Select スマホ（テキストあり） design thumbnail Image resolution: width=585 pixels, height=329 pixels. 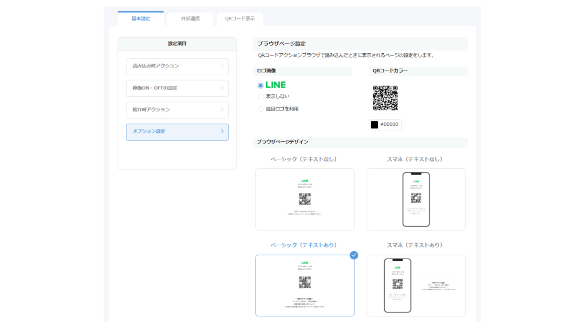(416, 286)
